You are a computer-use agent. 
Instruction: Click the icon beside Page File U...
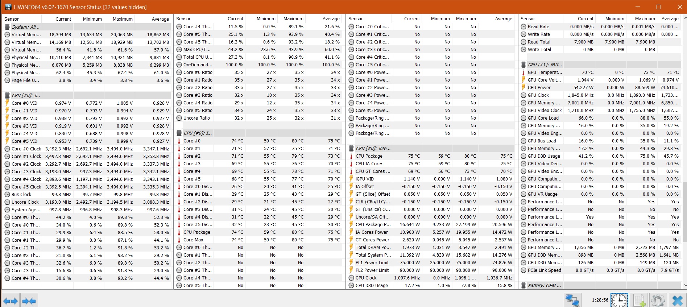[x=7, y=80]
